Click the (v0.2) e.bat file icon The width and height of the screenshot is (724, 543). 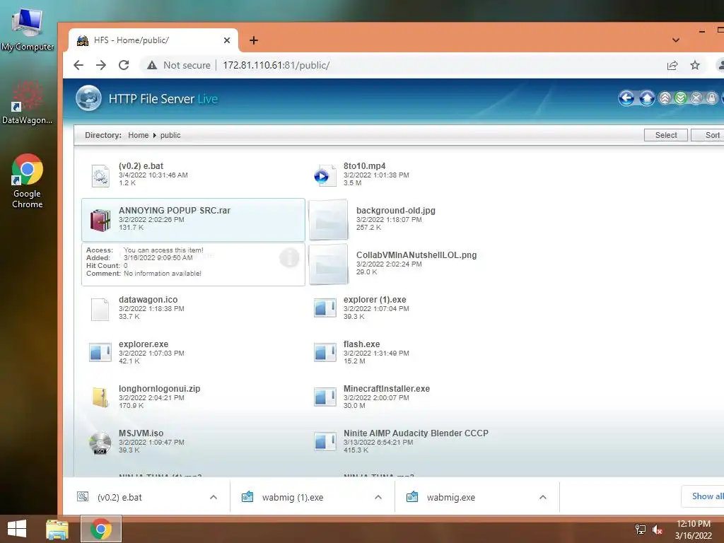point(100,175)
